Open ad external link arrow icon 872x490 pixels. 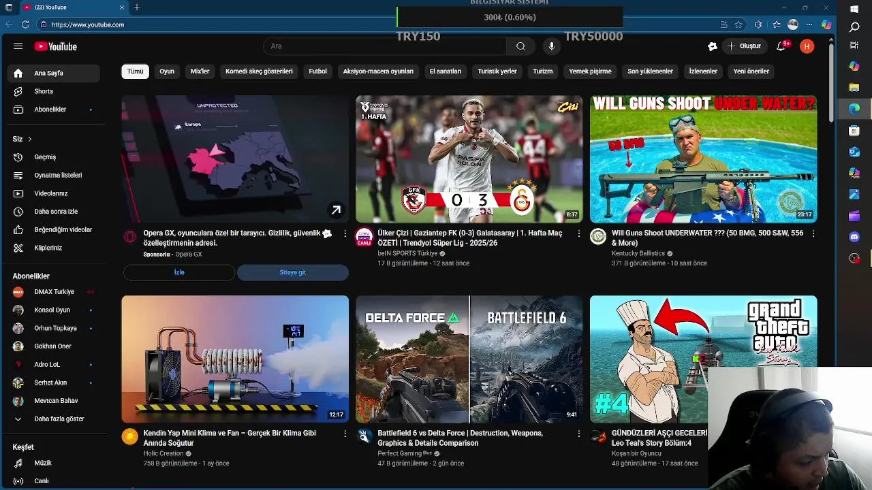[x=336, y=210]
